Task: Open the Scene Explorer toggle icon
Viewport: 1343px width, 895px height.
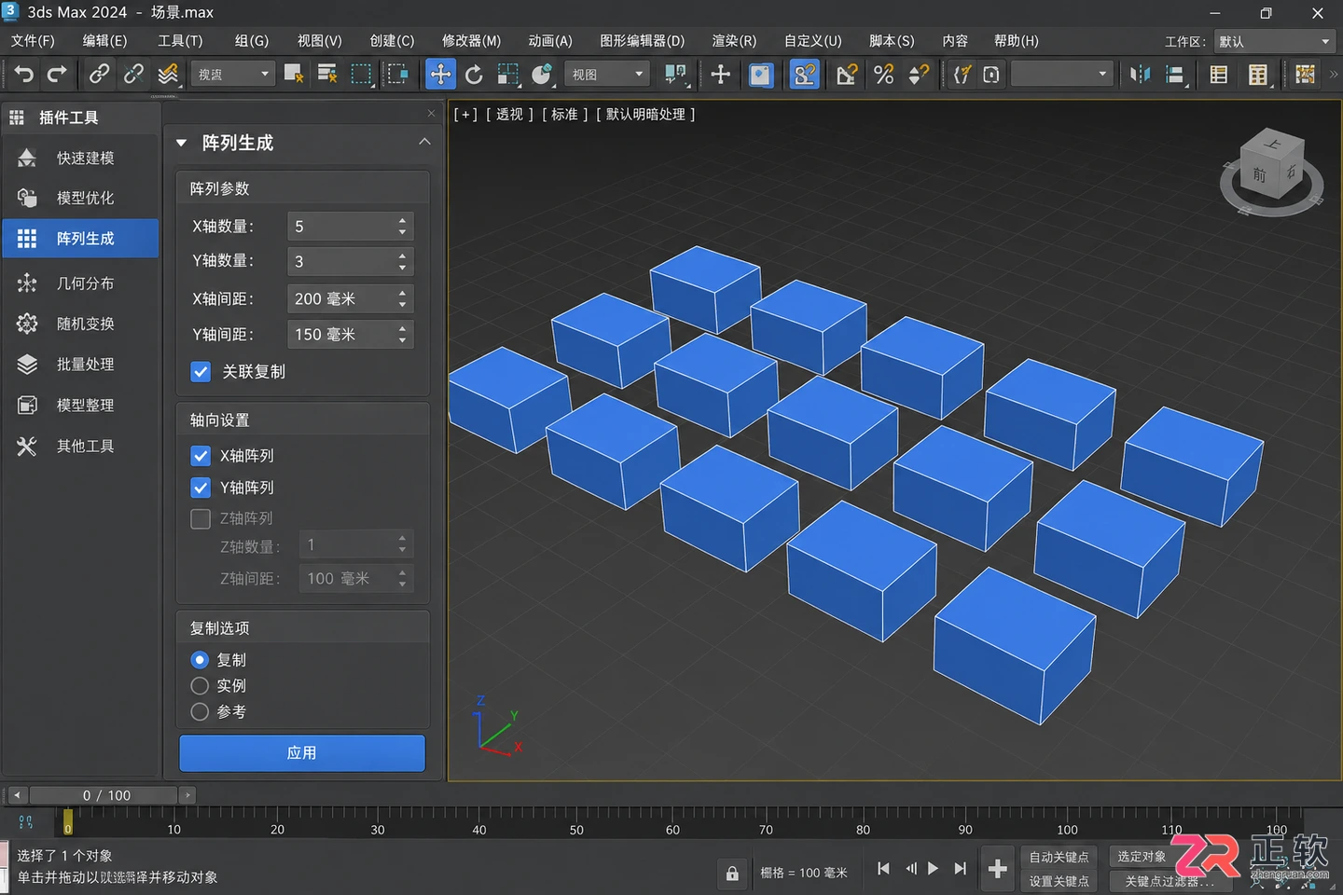Action: (1218, 74)
